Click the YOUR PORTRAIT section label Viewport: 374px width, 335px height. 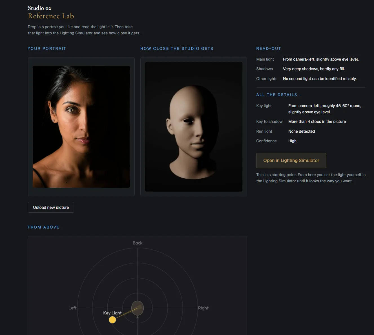47,48
